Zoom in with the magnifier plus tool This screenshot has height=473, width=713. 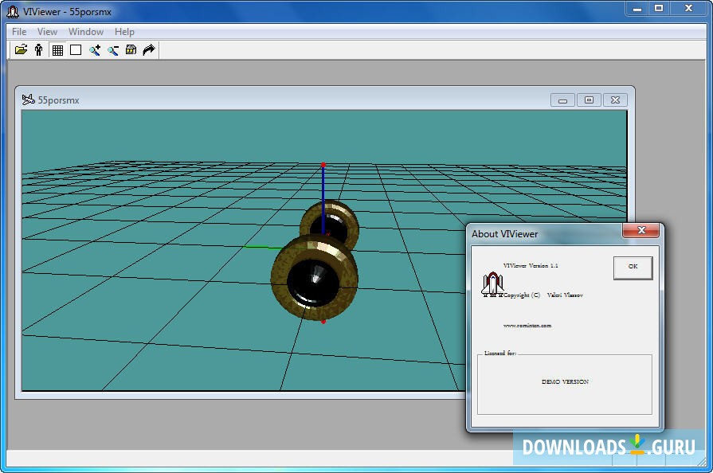pyautogui.click(x=94, y=49)
